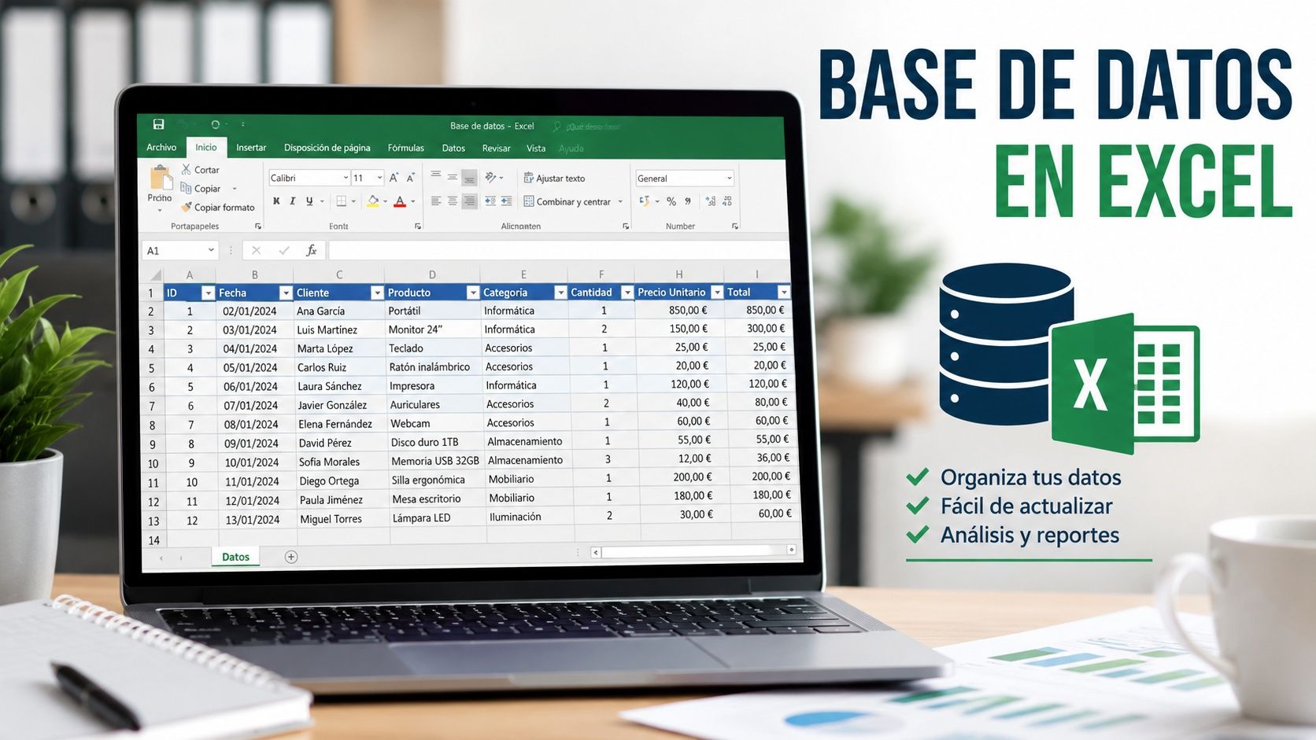The width and height of the screenshot is (1316, 740).
Task: Switch to Disposición de página tab
Action: point(327,148)
